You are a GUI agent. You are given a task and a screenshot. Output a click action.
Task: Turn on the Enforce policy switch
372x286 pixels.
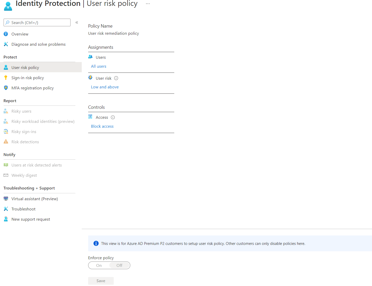[99, 265]
